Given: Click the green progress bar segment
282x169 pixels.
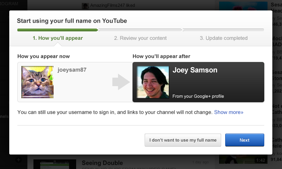Looking at the screenshot, I should [x=58, y=30].
